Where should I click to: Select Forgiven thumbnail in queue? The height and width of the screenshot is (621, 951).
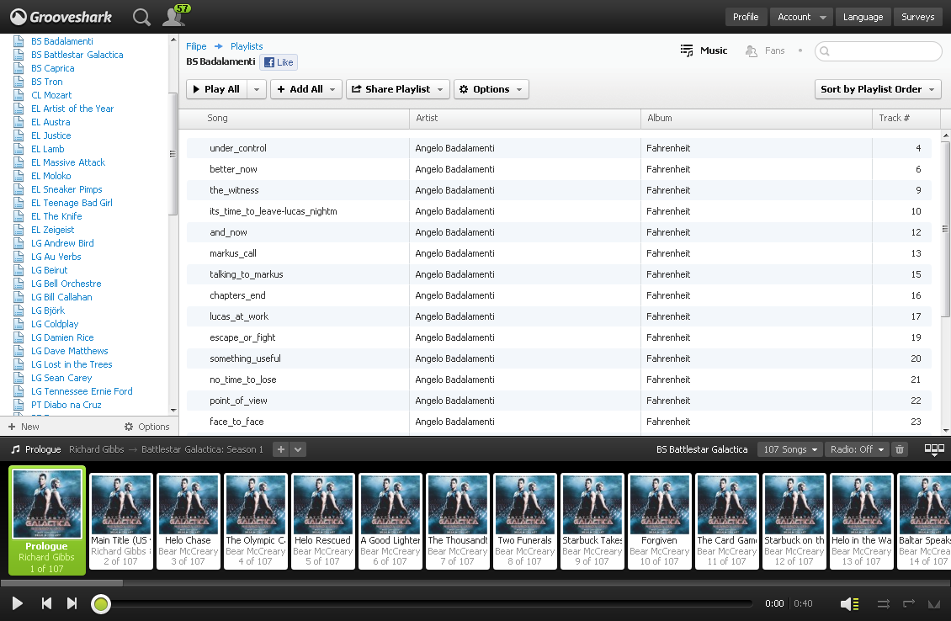pos(659,521)
